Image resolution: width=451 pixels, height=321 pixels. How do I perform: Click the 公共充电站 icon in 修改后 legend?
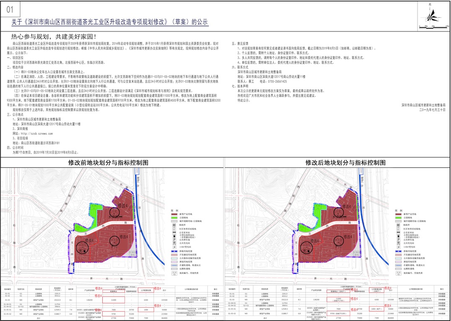398,243
